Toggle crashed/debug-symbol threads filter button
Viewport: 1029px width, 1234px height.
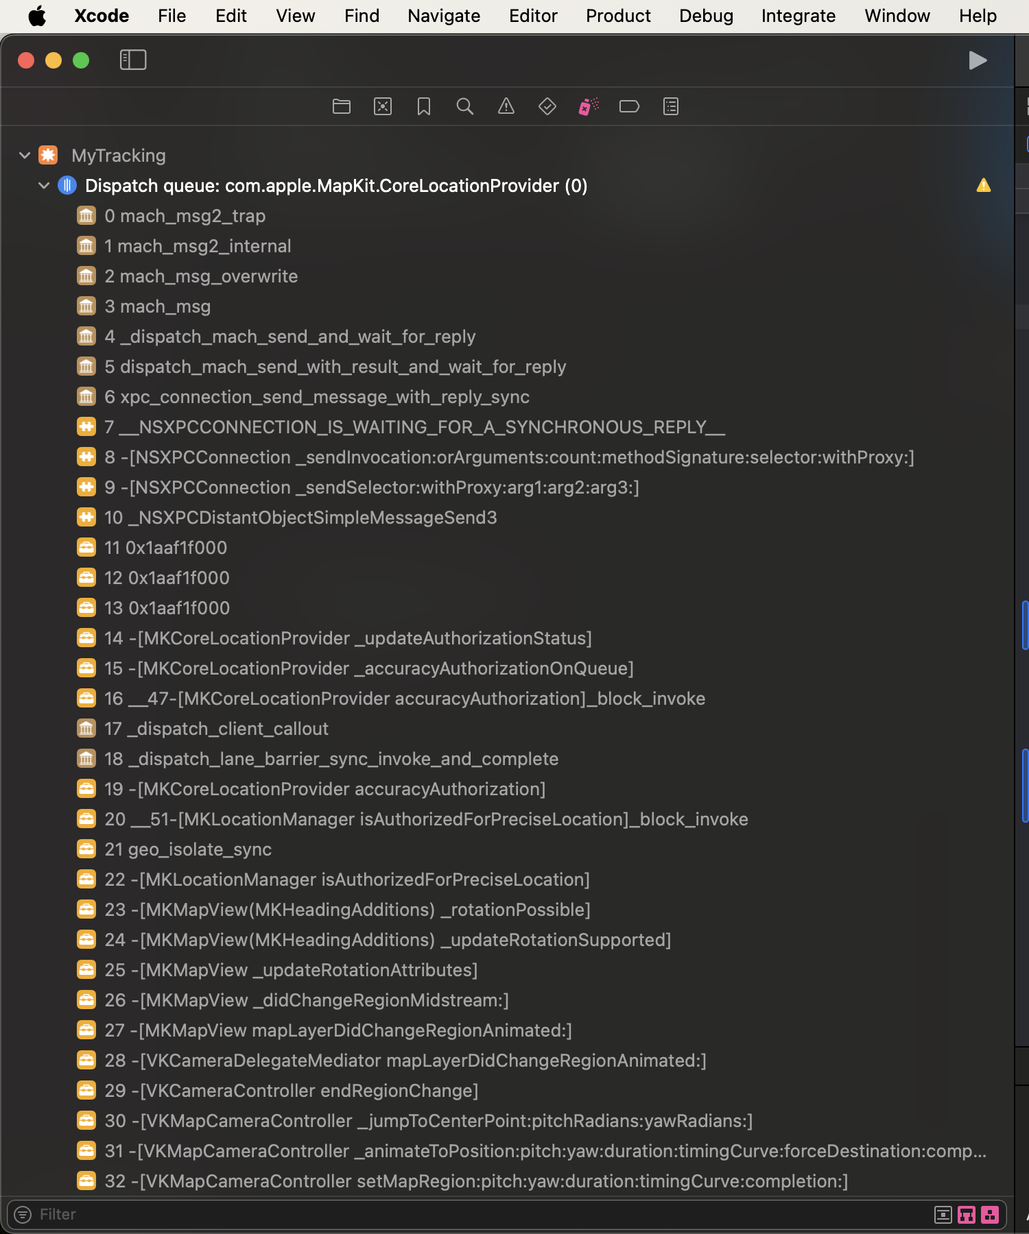coord(943,1215)
